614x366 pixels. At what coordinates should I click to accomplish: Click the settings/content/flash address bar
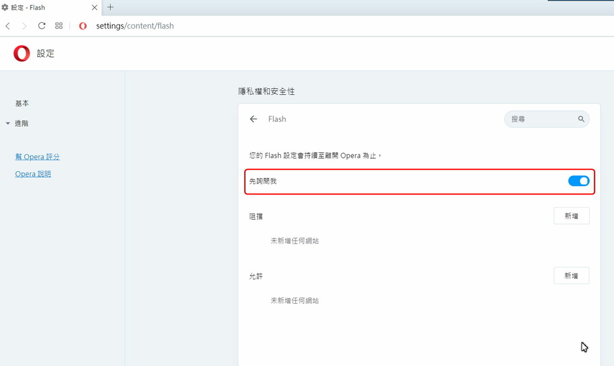(x=135, y=26)
